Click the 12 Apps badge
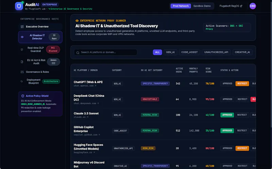Screen dimensions: 272x169 tap(54, 37)
